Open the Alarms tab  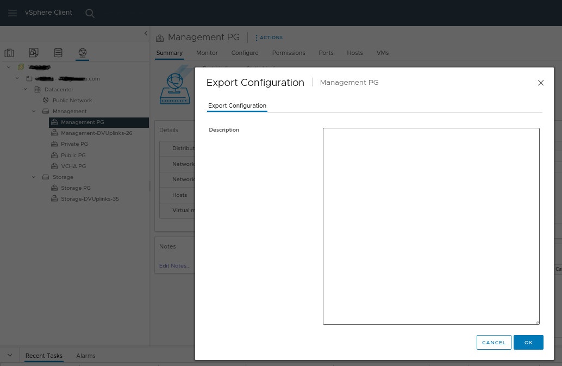click(85, 356)
